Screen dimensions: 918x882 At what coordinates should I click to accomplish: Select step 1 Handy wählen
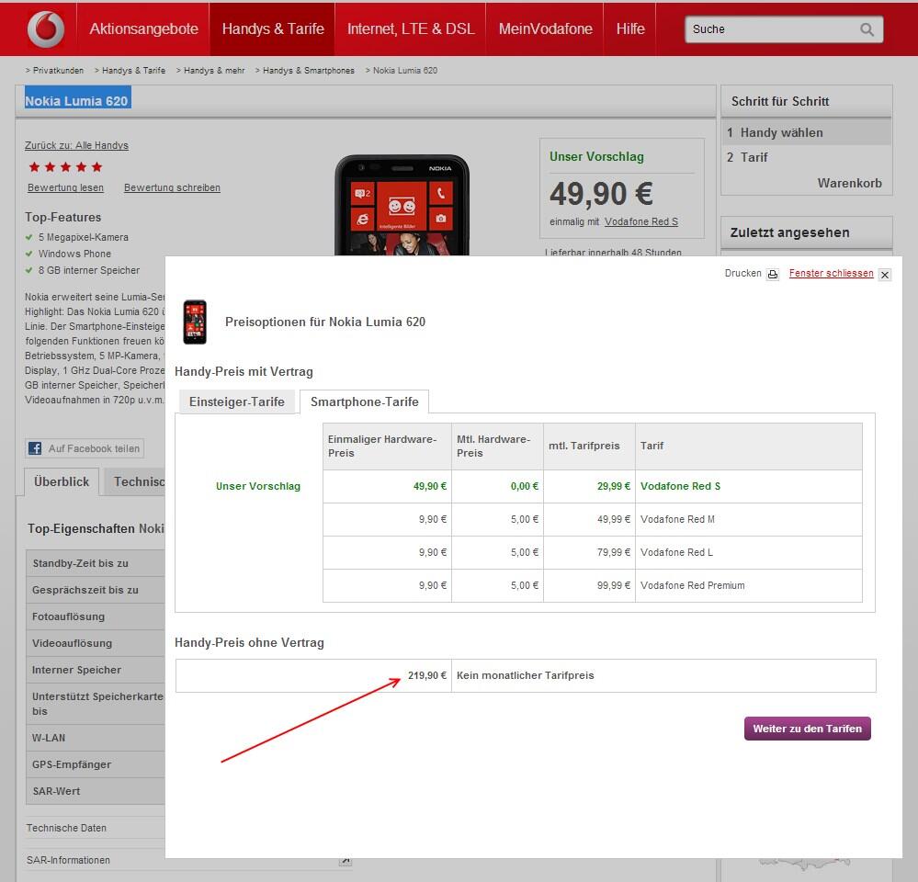point(806,133)
